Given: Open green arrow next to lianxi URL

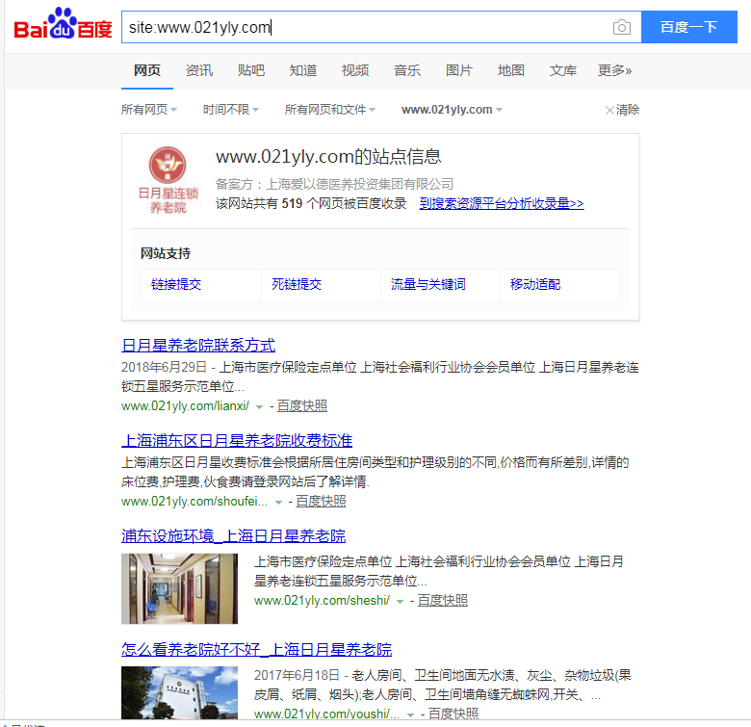Looking at the screenshot, I should click(x=259, y=406).
